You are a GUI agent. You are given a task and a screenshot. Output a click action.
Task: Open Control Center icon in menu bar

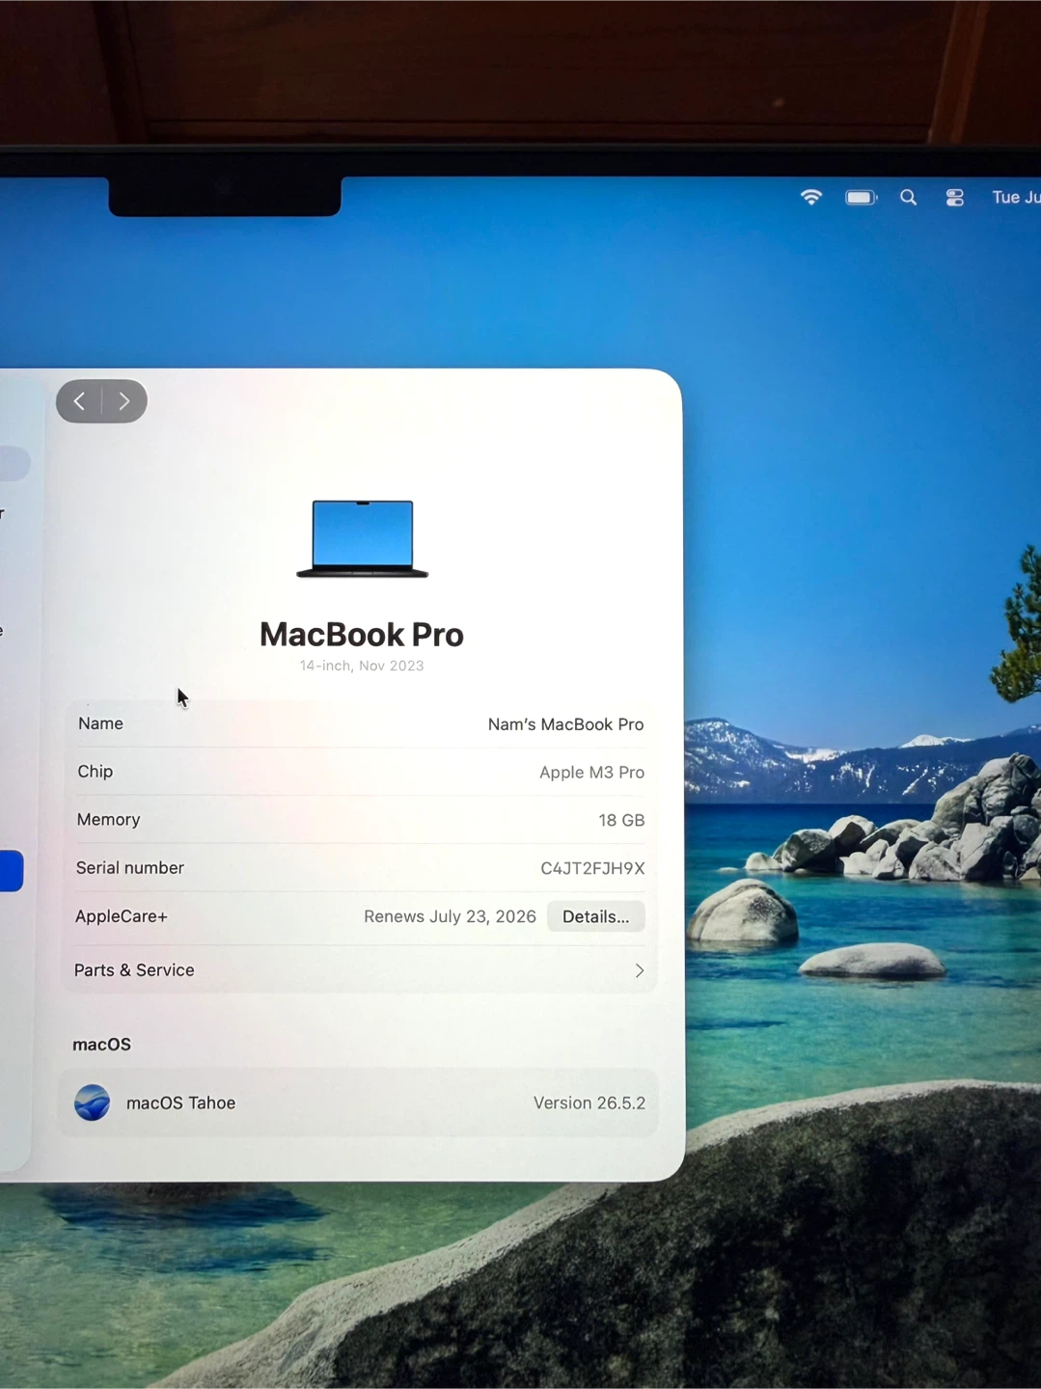pos(955,198)
